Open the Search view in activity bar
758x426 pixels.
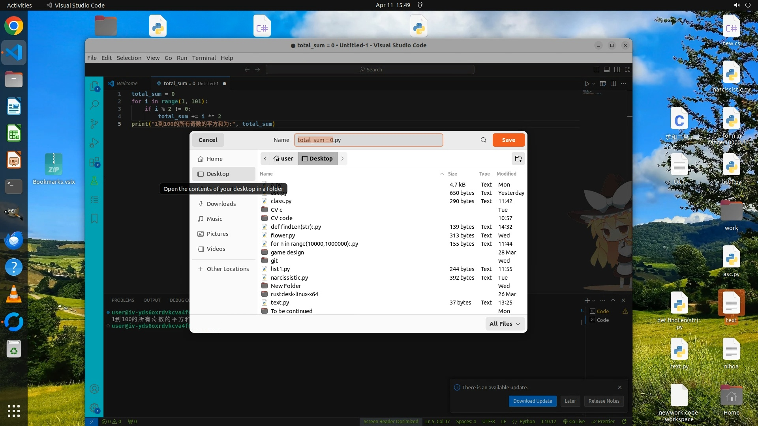pyautogui.click(x=94, y=105)
